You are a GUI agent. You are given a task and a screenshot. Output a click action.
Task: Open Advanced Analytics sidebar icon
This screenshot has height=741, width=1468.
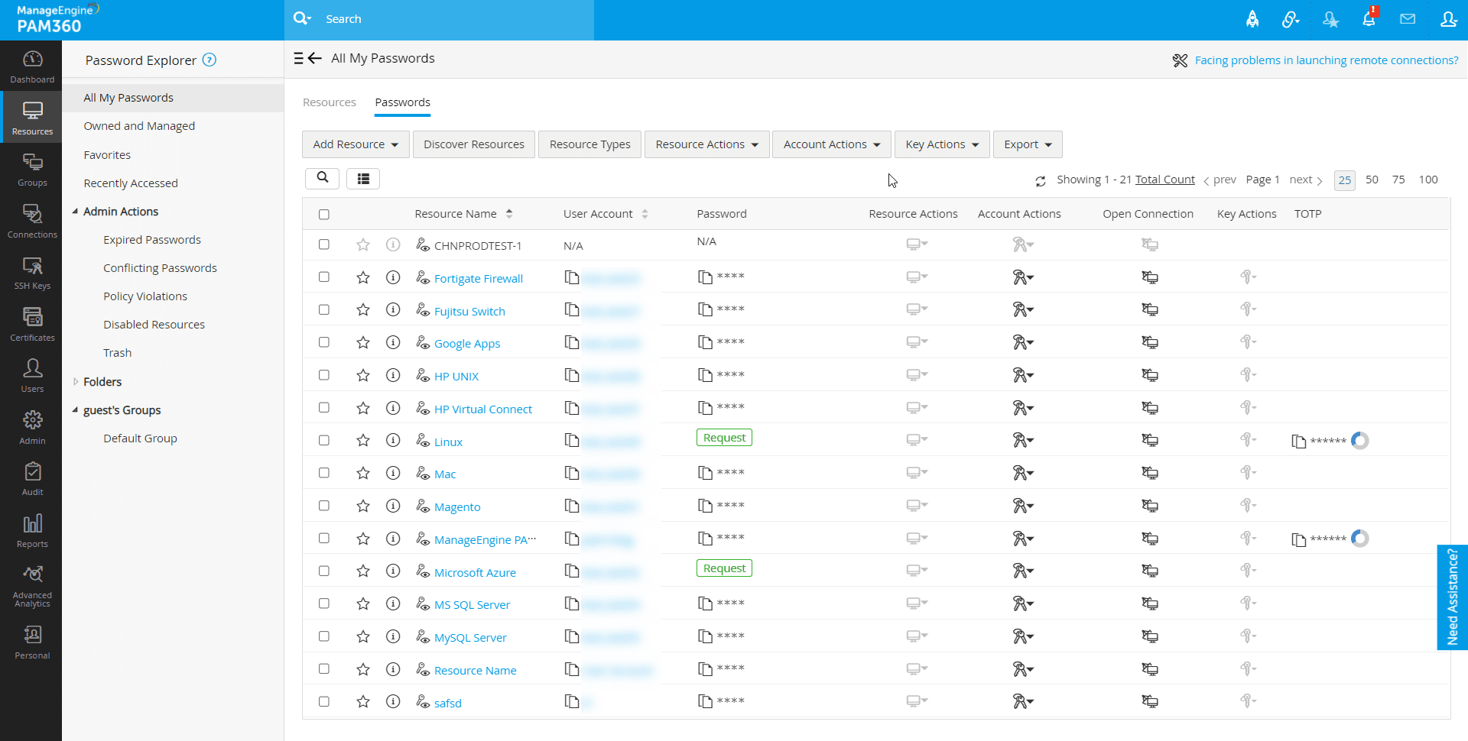point(32,586)
